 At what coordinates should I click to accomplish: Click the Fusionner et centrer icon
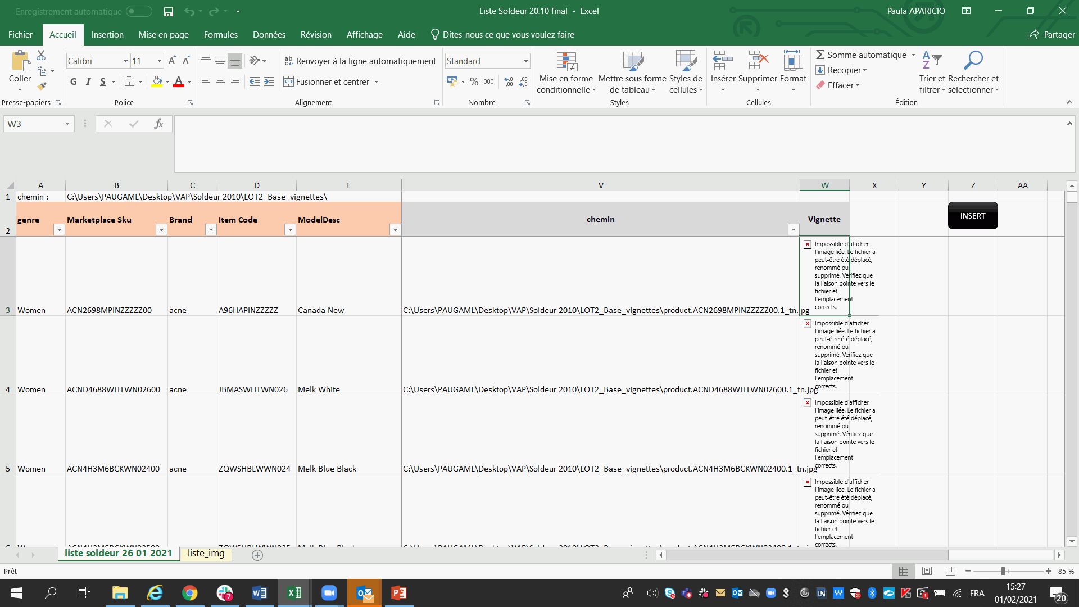coord(288,82)
